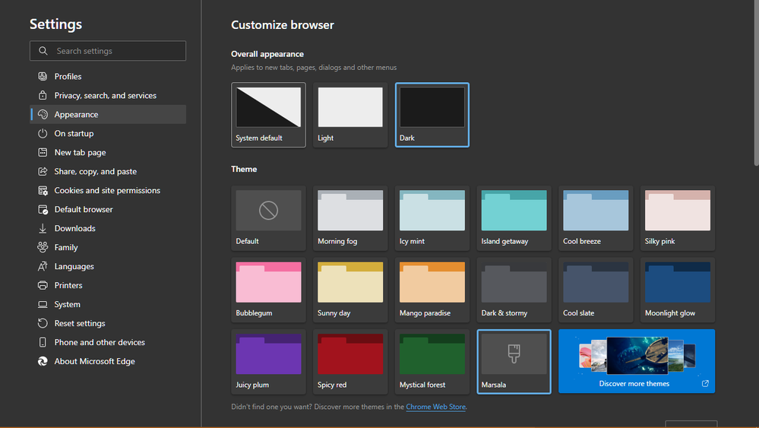Choose the Spicy red theme
Viewport: 759px width, 428px height.
[x=350, y=362]
